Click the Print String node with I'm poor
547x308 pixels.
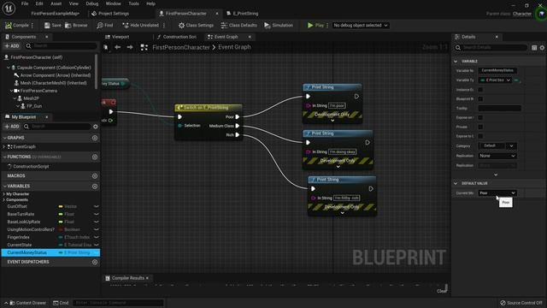[332, 104]
